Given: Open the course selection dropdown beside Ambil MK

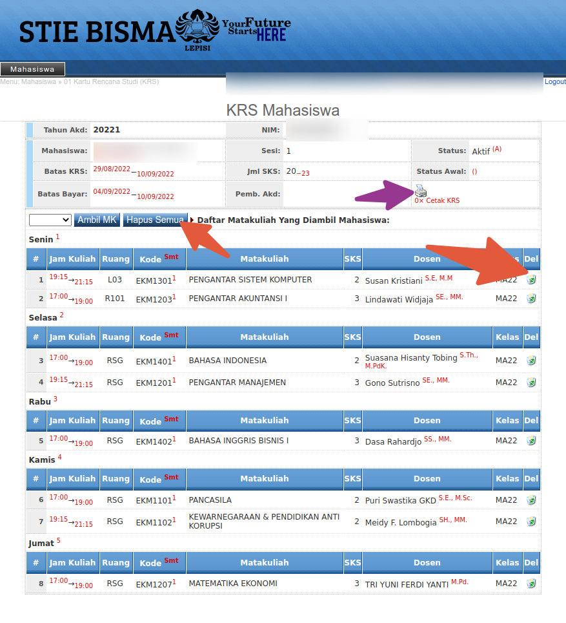Looking at the screenshot, I should tap(50, 220).
